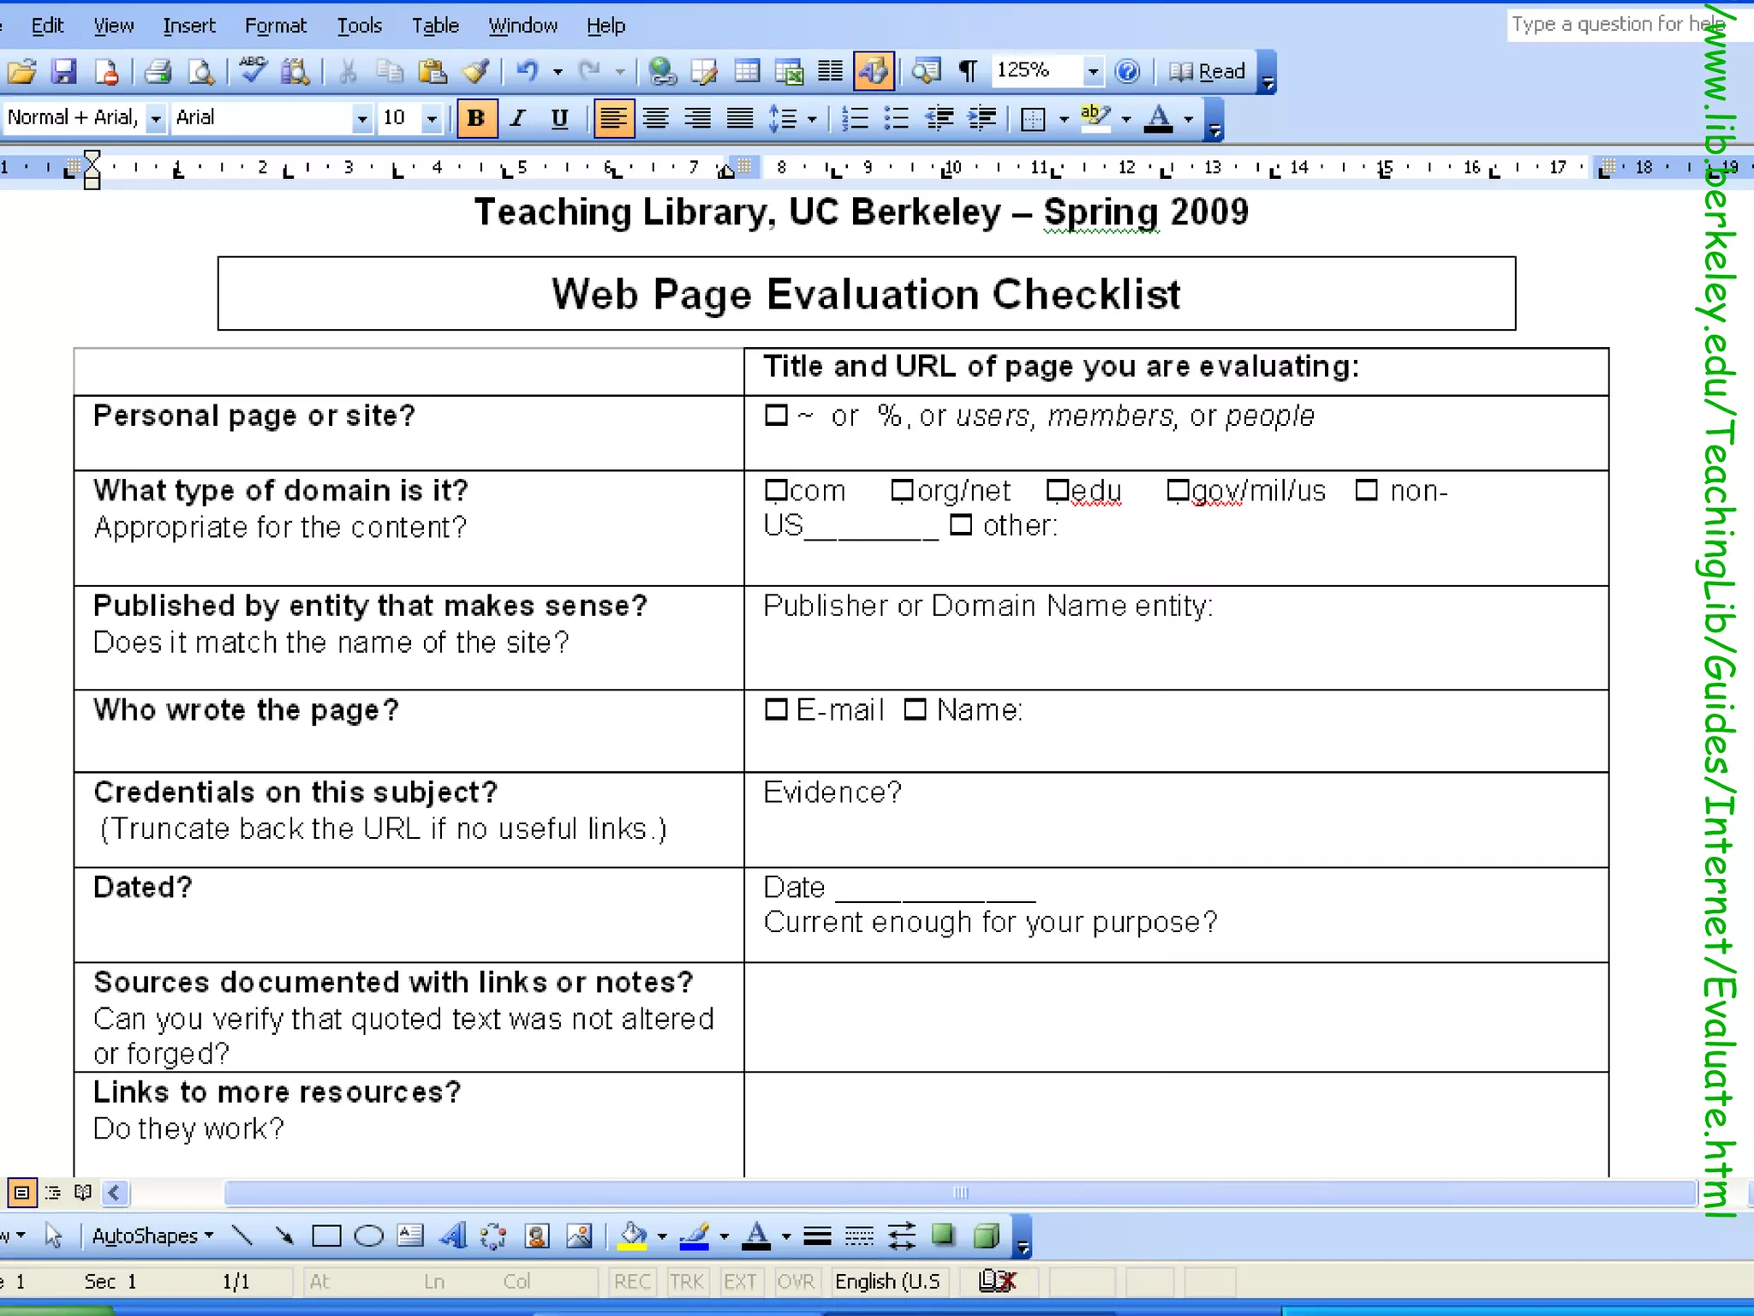
Task: Click the Highlight color marker
Action: click(1095, 118)
